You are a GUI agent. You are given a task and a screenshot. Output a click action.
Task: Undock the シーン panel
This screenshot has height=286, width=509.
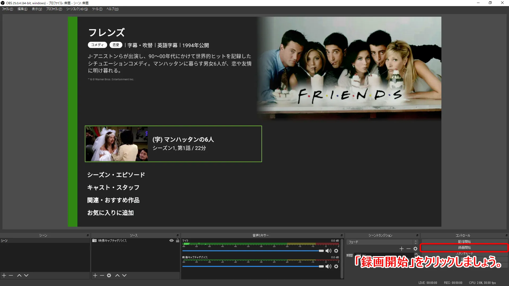click(88, 235)
